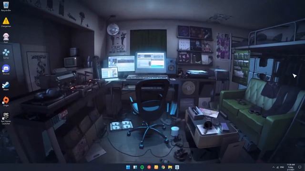Launch Discord from the desktop
Screen dimensions: 305x171
(x=6, y=70)
